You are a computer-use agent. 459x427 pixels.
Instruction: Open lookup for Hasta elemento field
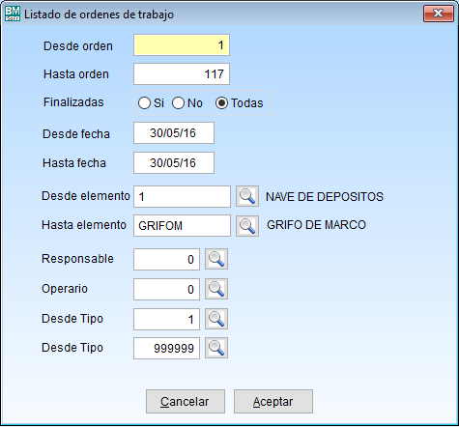[x=247, y=226]
